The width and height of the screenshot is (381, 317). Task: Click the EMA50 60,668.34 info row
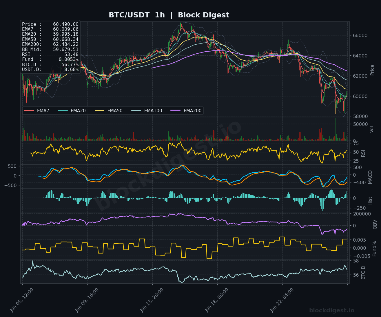50,39
